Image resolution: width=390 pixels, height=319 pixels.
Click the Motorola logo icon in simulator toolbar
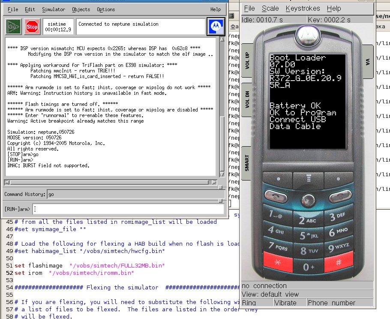coord(216,27)
